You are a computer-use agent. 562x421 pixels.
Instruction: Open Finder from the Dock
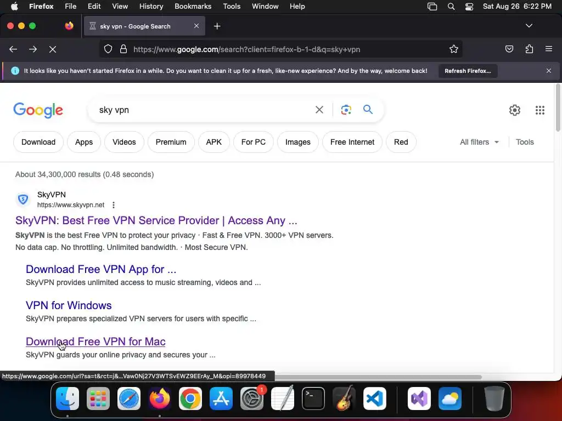68,399
